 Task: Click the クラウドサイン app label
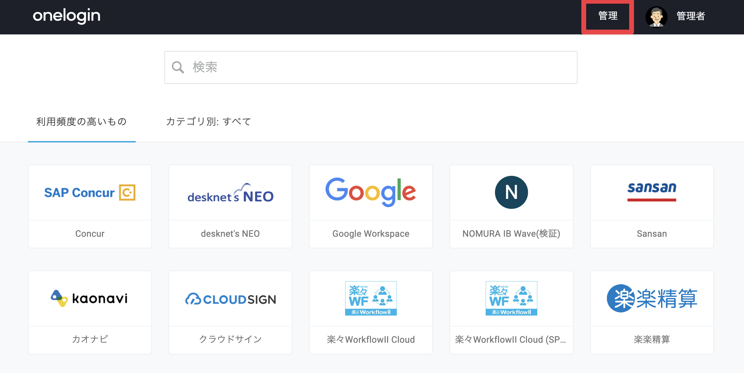click(230, 339)
